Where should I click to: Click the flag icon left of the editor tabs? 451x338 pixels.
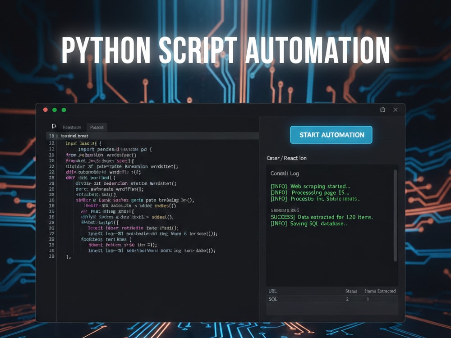click(54, 127)
